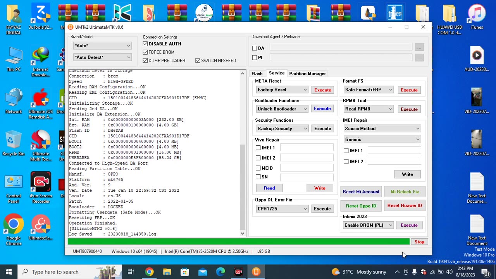
Task: Open the Enable BROM (PL) dropdown
Action: (369, 225)
